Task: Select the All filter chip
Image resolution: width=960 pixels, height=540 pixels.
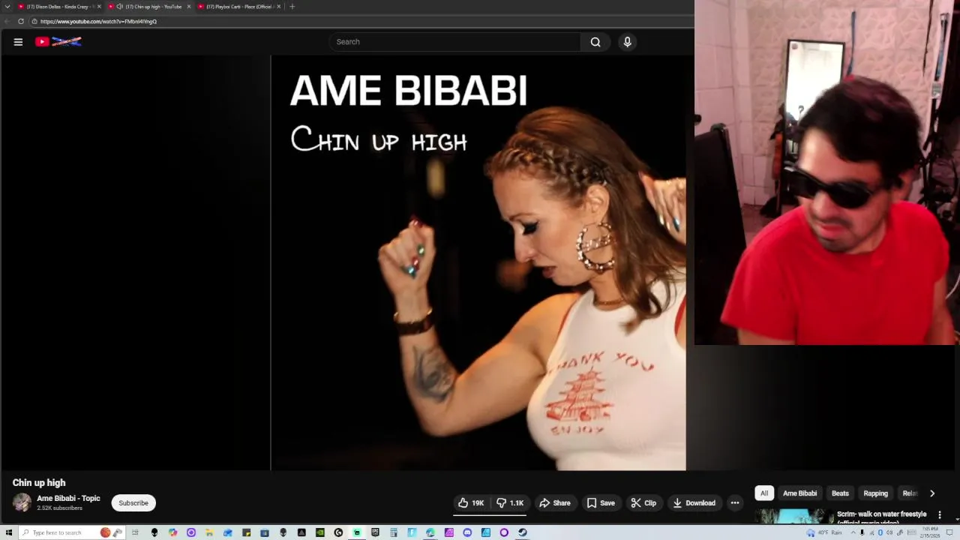Action: point(764,493)
